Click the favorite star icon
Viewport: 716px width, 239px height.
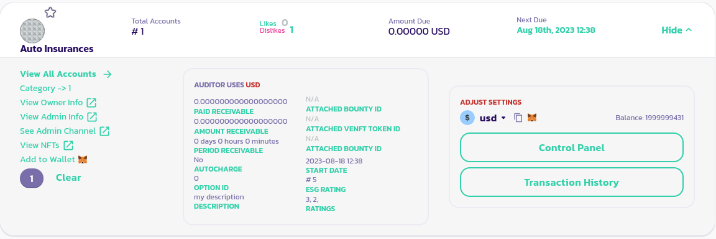click(50, 12)
